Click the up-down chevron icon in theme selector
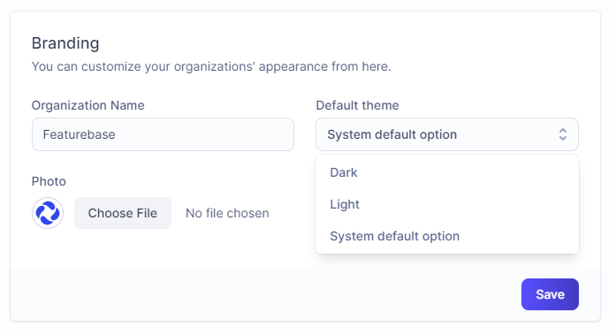Viewport: 616px width, 335px height. click(563, 134)
